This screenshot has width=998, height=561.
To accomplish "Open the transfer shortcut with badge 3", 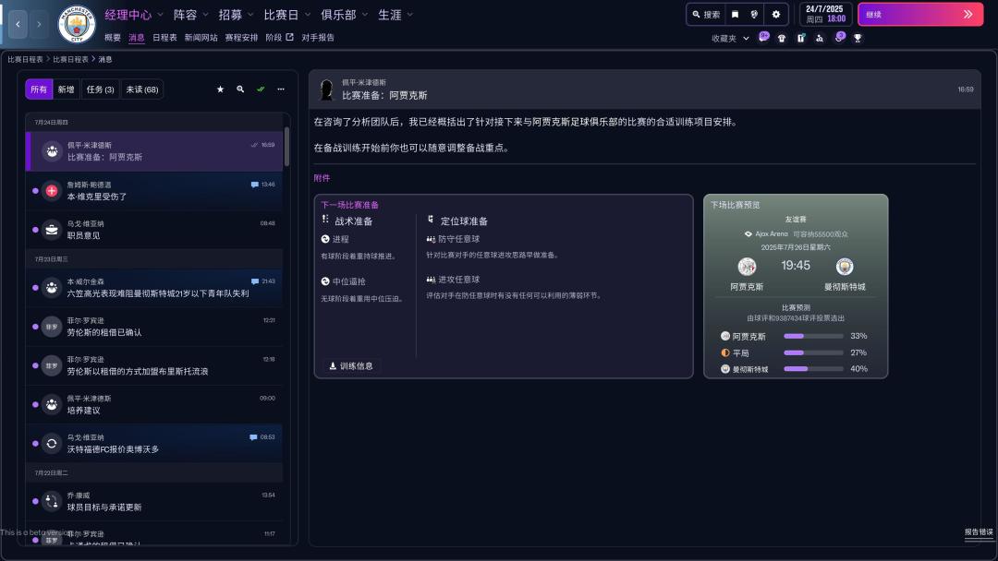I will pyautogui.click(x=839, y=38).
